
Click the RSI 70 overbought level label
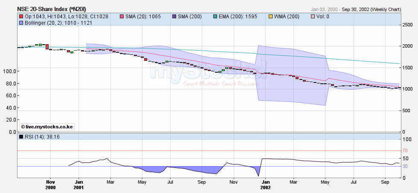click(405, 150)
